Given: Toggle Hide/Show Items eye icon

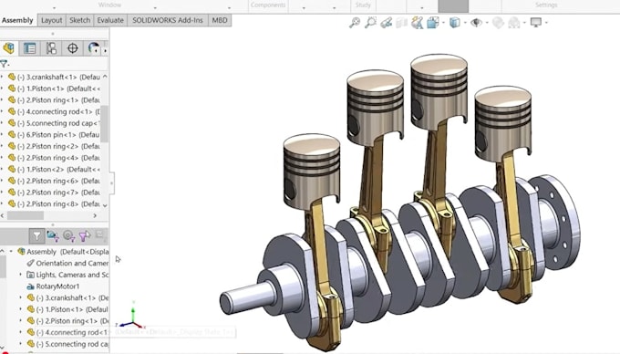Looking at the screenshot, I should coord(477,23).
